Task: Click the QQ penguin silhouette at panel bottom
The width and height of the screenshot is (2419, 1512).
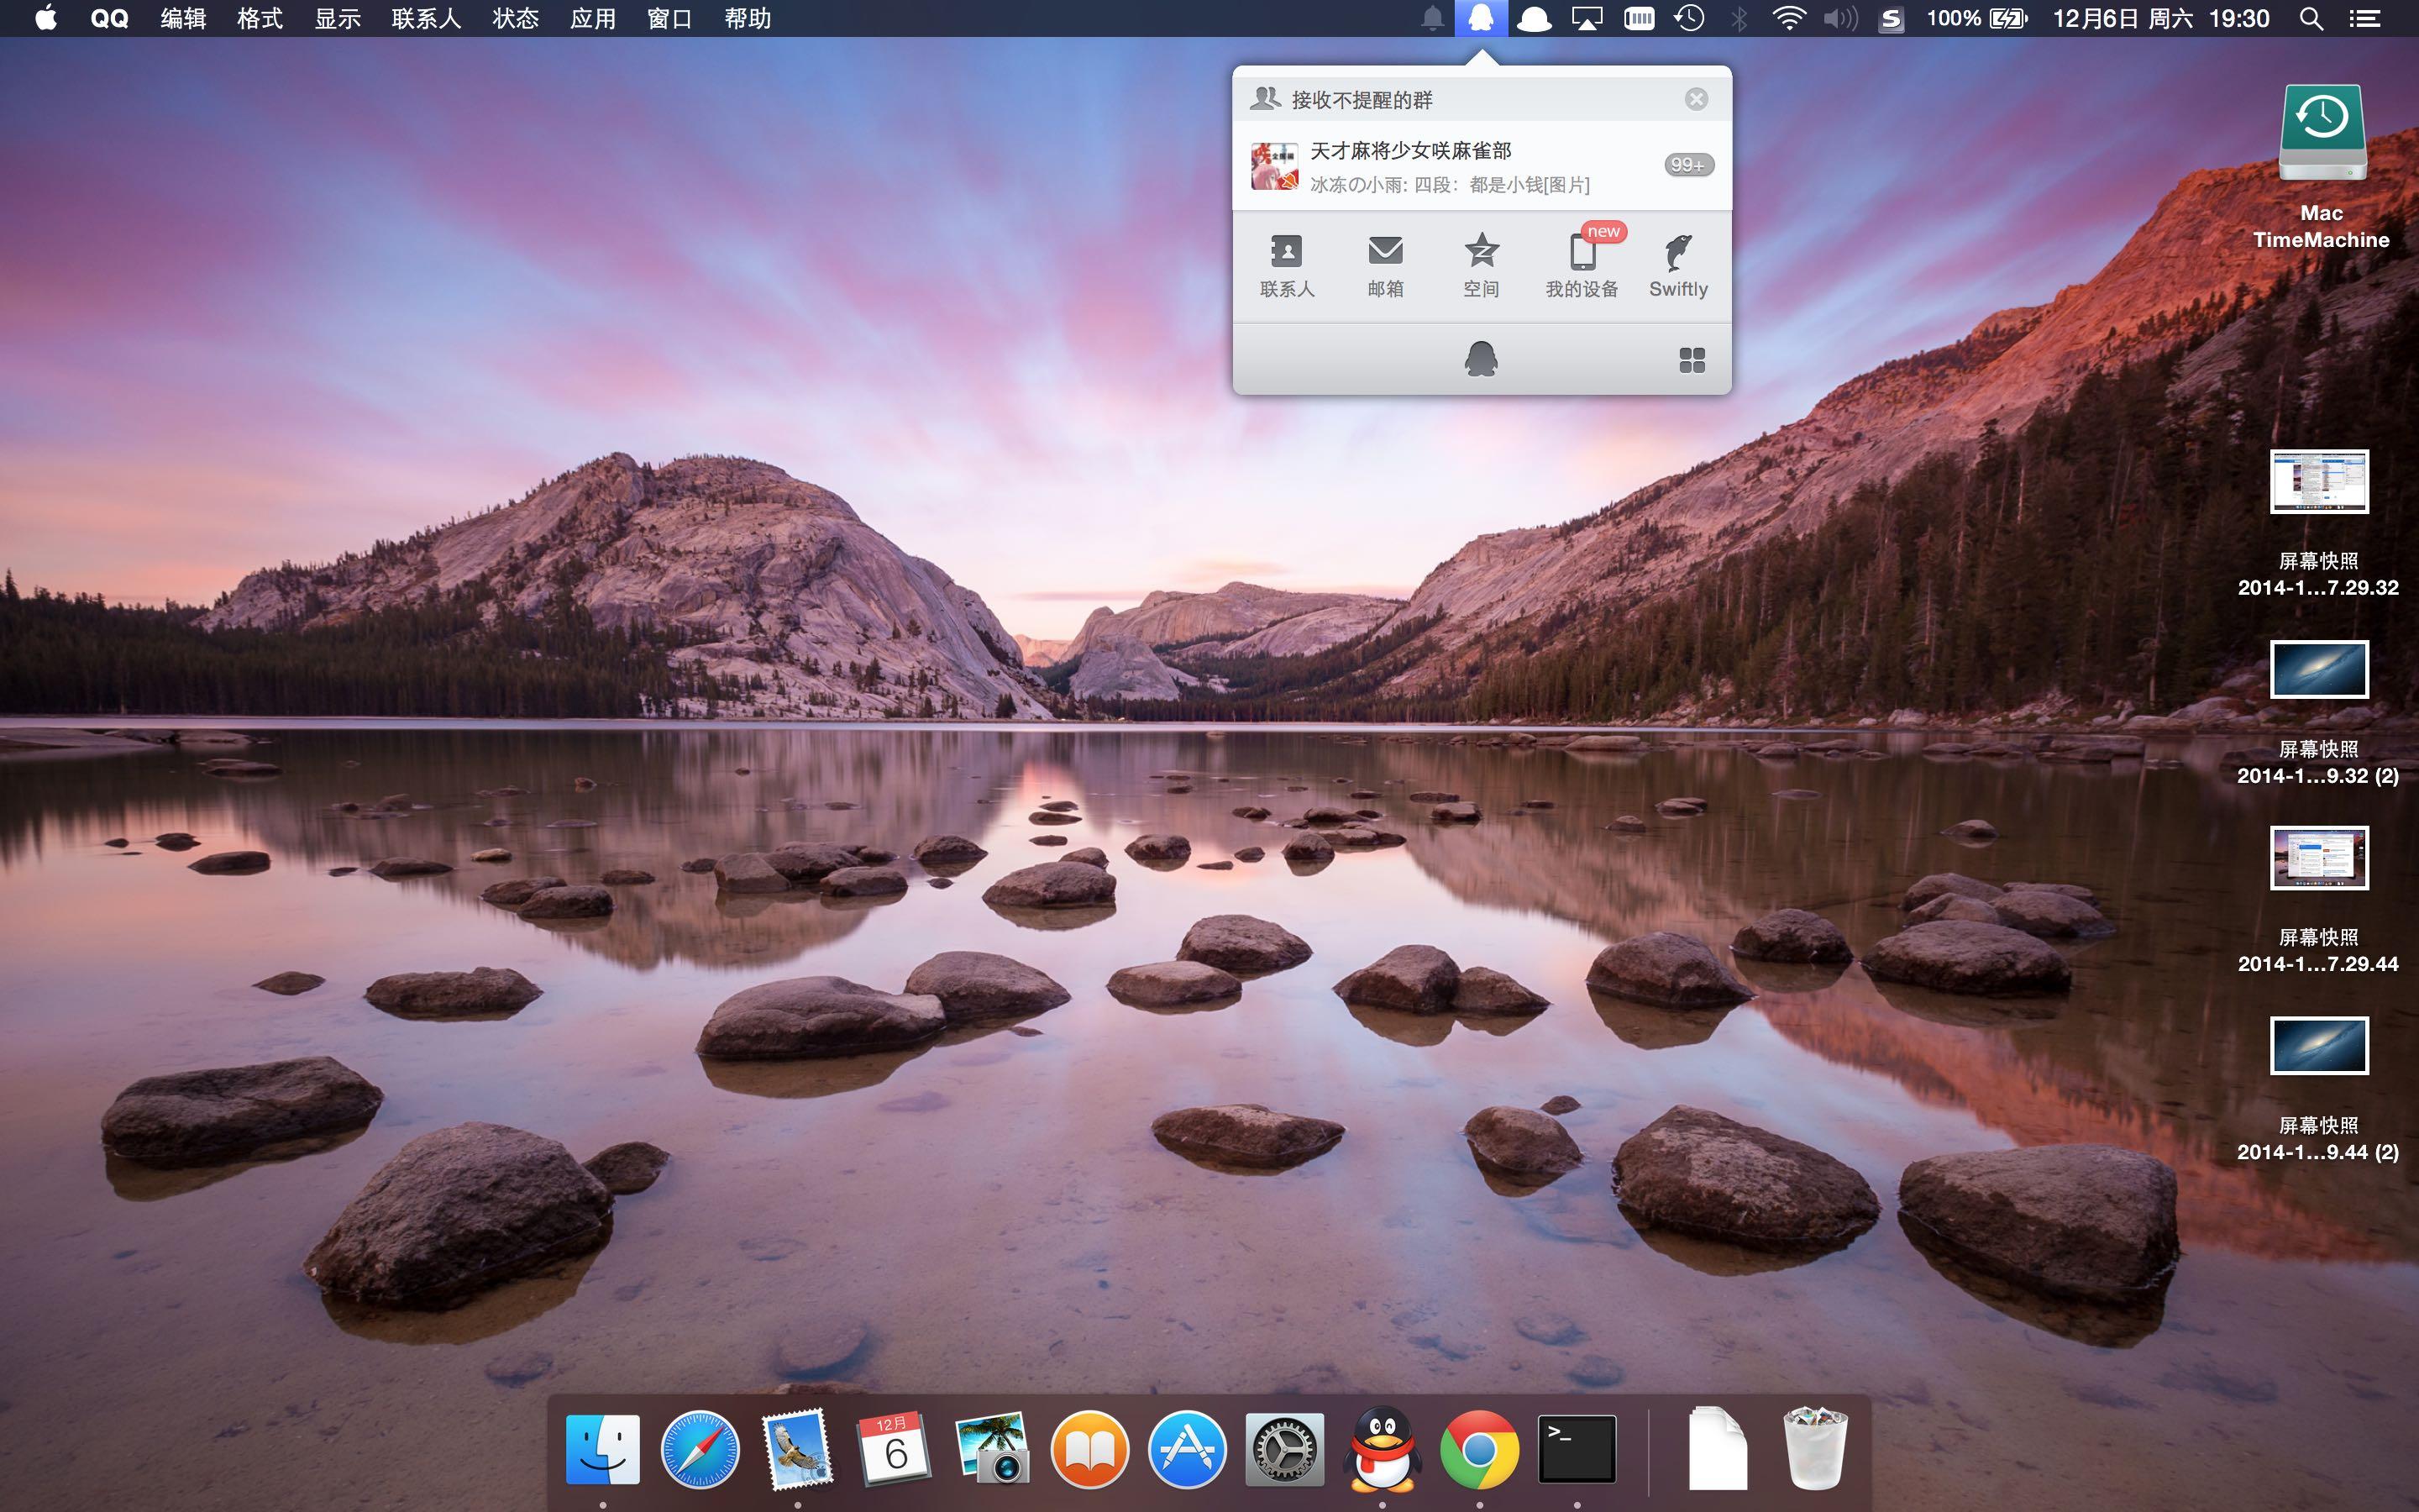Action: [1482, 357]
